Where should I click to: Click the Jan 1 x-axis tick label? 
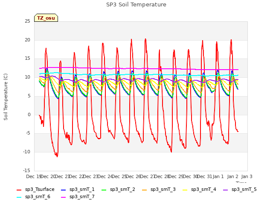[218, 176]
